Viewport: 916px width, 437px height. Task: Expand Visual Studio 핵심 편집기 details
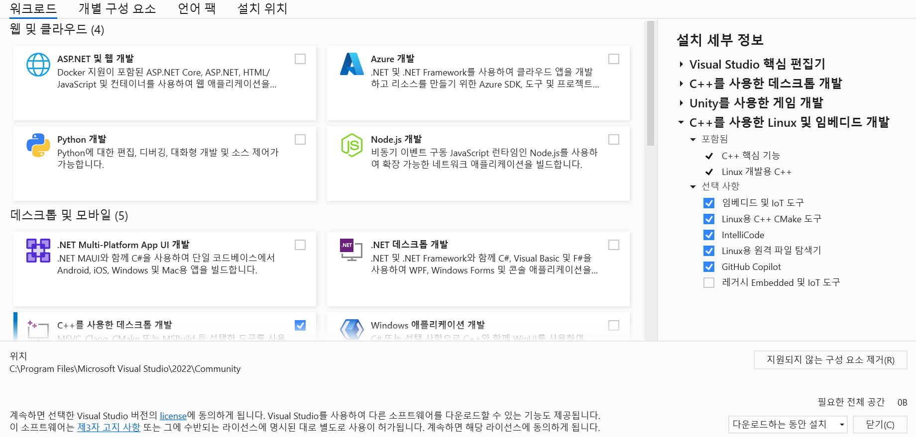tap(681, 64)
